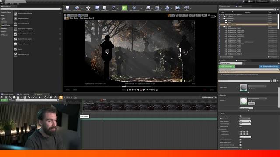The height and width of the screenshot is (157, 280).
Task: Select the Sky Atmosphere actor icon
Action: 16,18
